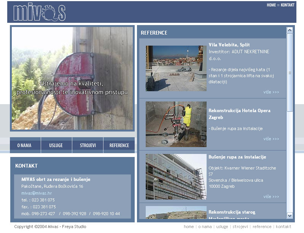
Task: Open the REFERENCE menu tab
Action: (x=119, y=145)
